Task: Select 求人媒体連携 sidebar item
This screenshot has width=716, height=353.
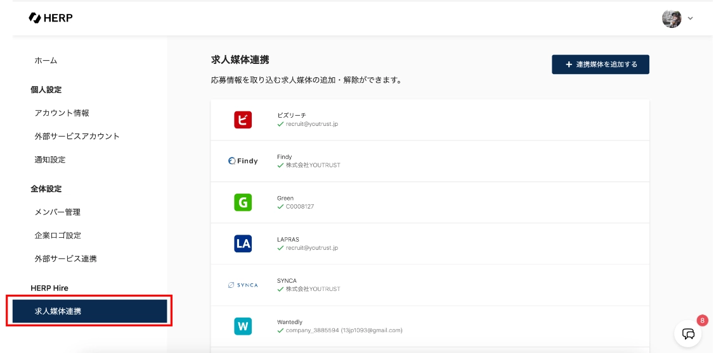Action: (89, 311)
